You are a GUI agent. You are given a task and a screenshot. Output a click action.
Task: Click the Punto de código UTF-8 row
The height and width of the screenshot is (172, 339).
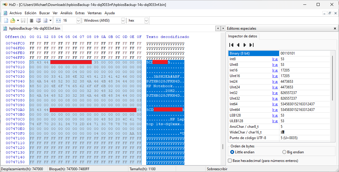[x=279, y=138]
